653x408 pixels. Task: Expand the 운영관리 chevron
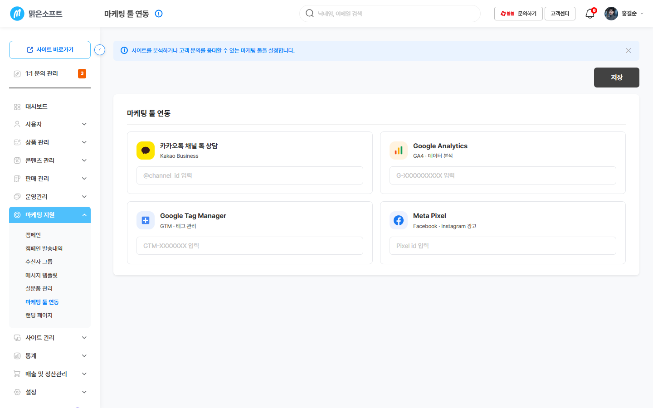(84, 197)
